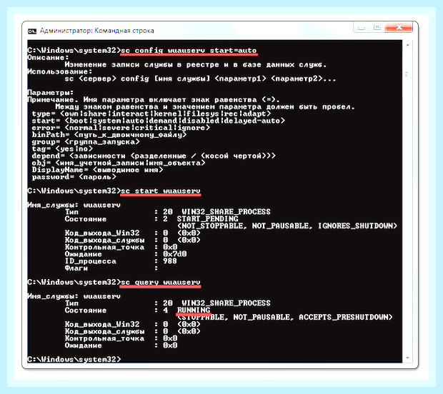This screenshot has height=394, width=443.
Task: Click the vertical scrollbar thumb grip
Action: pos(407,74)
